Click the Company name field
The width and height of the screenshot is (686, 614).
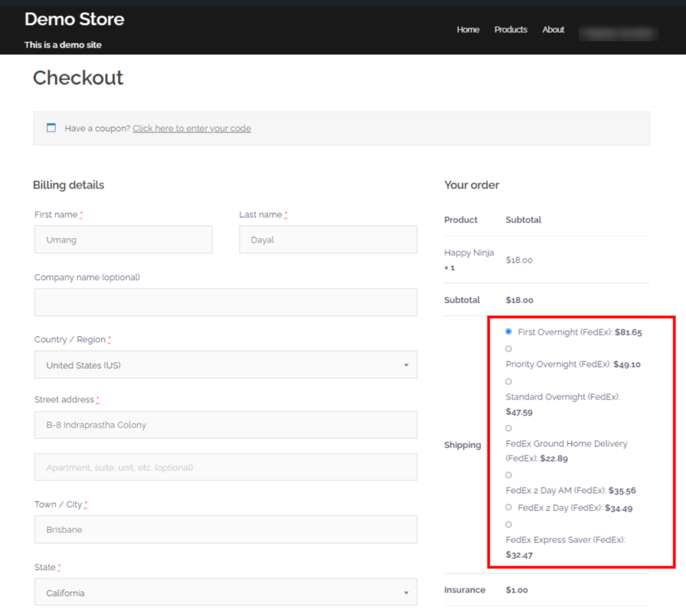225,302
